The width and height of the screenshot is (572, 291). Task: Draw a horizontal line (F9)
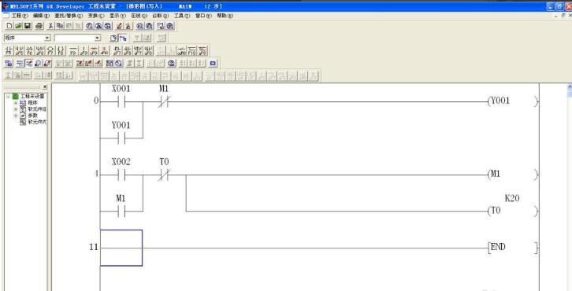coord(73,50)
